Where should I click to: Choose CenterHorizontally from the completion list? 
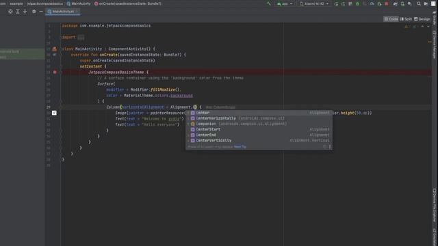coord(259,118)
